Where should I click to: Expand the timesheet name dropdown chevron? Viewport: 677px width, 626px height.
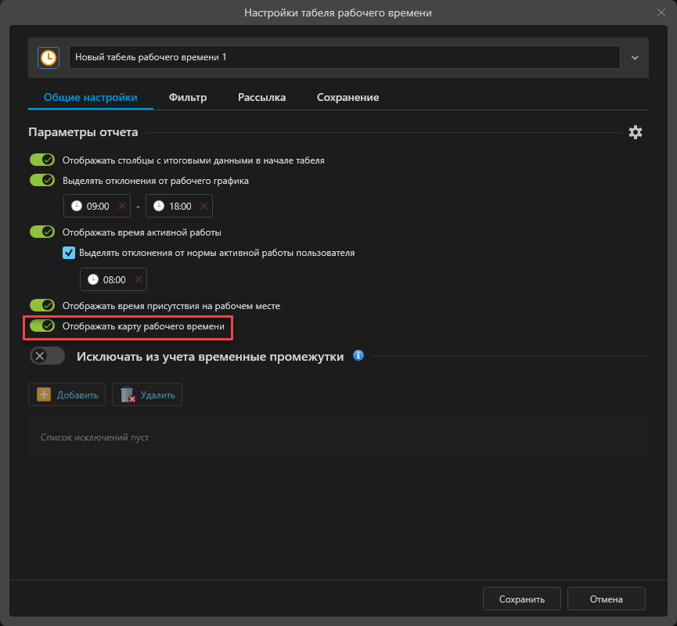(x=635, y=57)
